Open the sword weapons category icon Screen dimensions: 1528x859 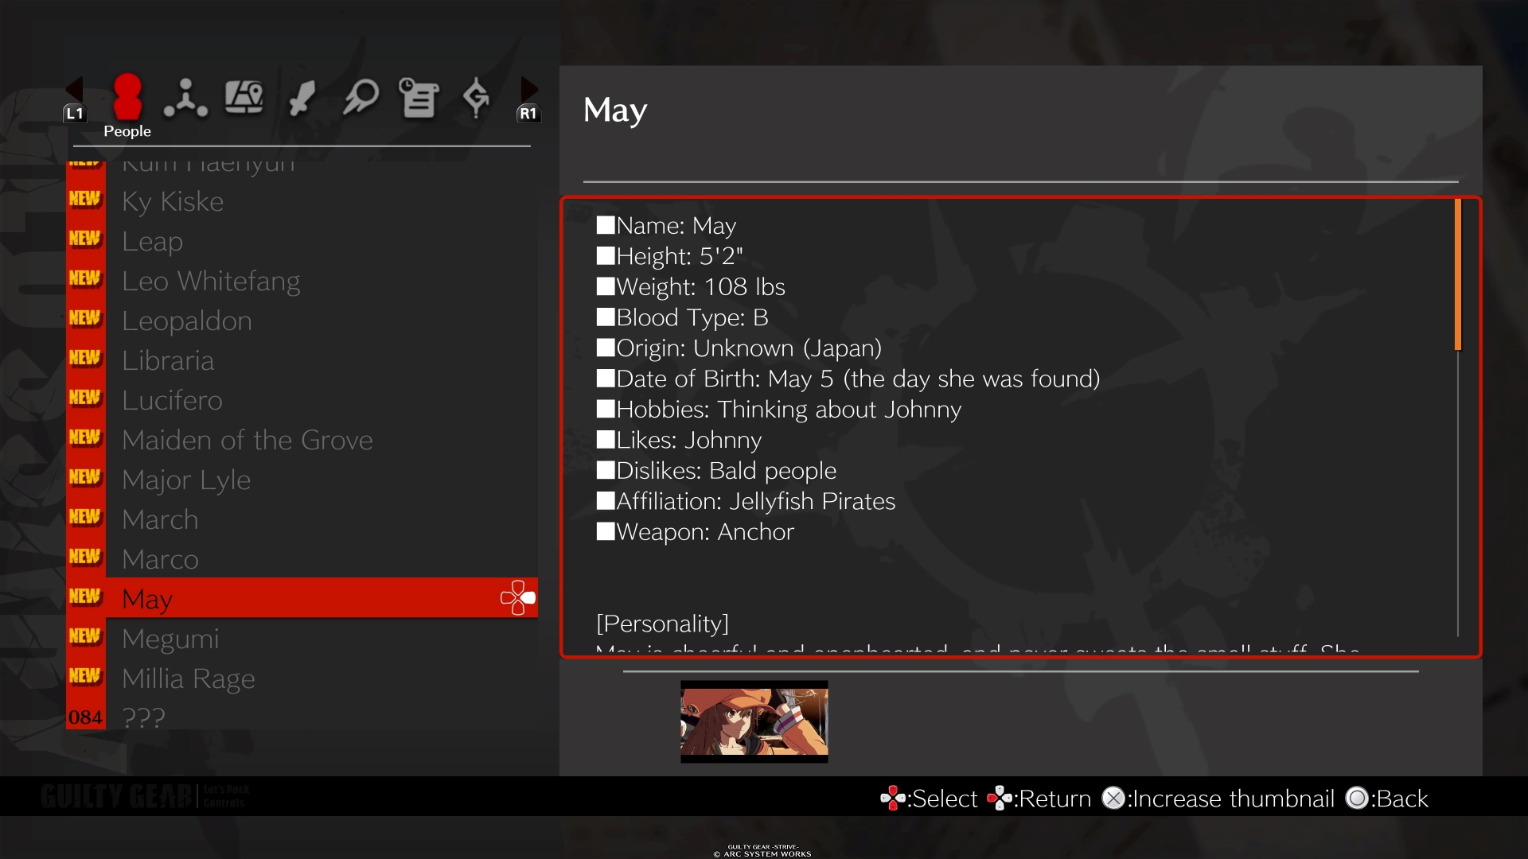(x=302, y=98)
